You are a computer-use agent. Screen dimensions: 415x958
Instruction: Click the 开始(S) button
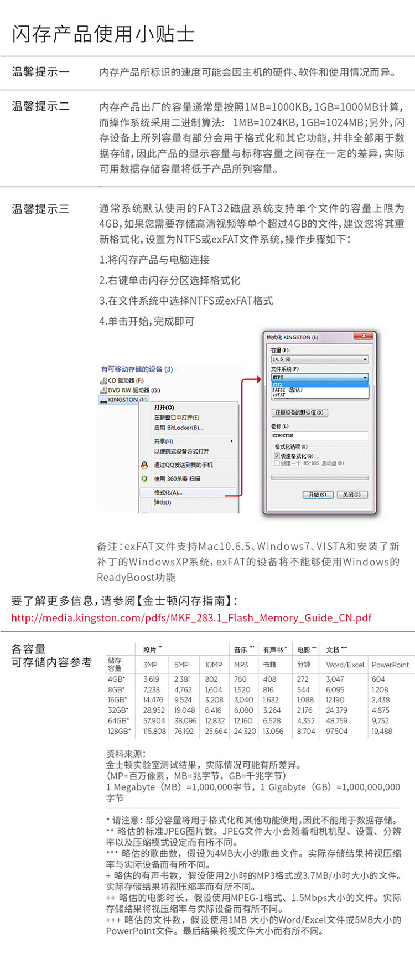pyautogui.click(x=318, y=495)
